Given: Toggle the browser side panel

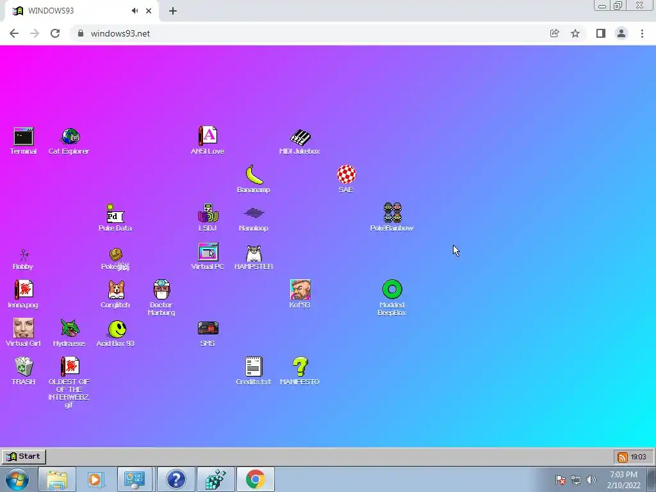Looking at the screenshot, I should [x=601, y=33].
